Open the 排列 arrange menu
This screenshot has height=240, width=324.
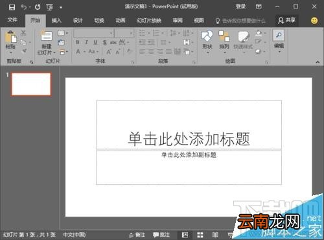pyautogui.click(x=224, y=42)
